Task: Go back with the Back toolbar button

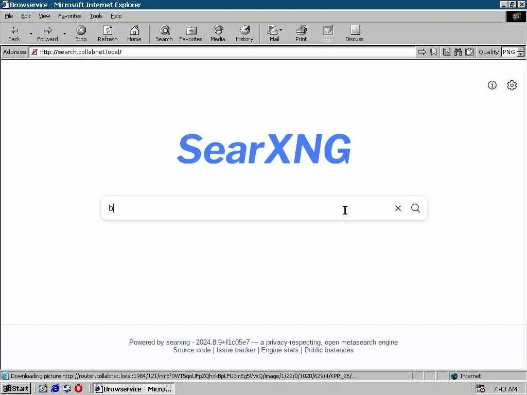Action: point(14,33)
